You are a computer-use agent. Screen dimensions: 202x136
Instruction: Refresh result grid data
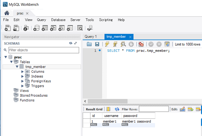click(x=117, y=109)
